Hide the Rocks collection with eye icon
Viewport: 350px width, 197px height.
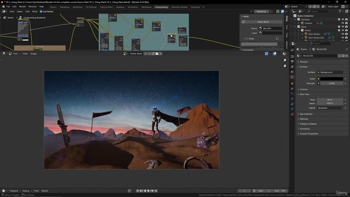(x=343, y=30)
